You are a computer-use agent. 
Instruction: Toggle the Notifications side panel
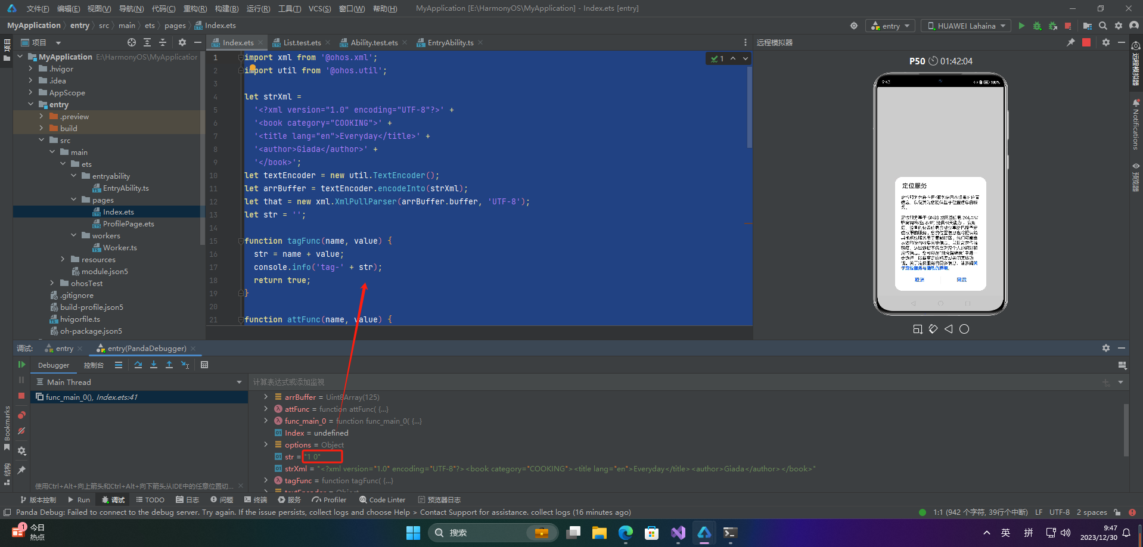pyautogui.click(x=1136, y=125)
